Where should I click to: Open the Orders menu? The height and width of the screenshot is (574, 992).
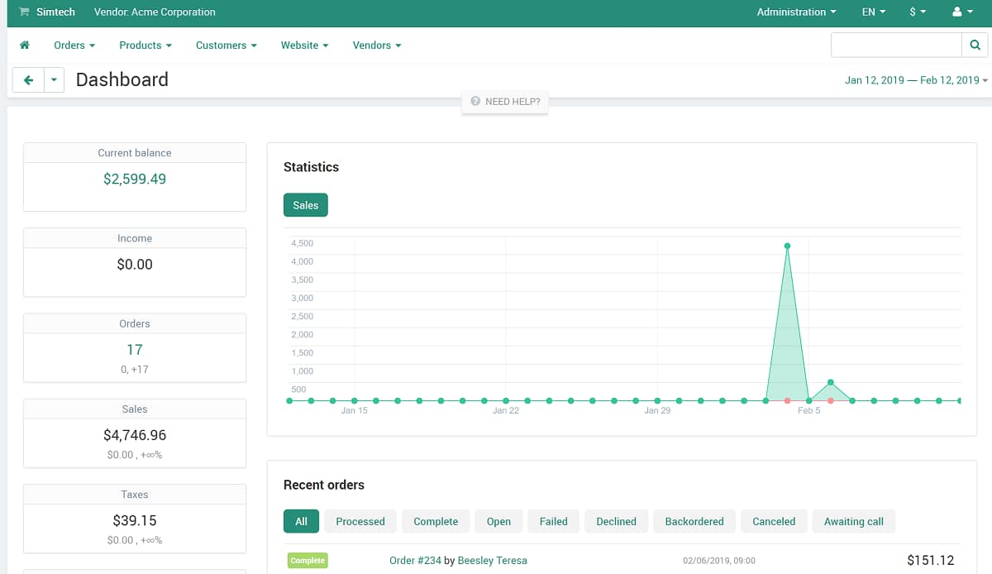[x=74, y=45]
